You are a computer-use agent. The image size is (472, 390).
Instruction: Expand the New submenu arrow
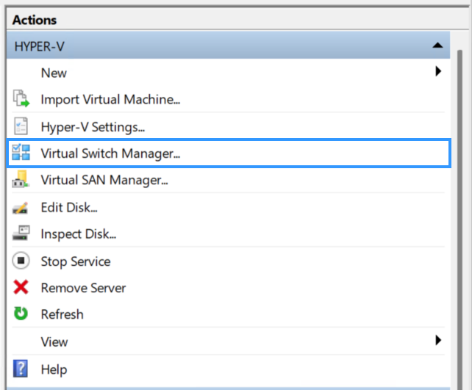coord(438,71)
